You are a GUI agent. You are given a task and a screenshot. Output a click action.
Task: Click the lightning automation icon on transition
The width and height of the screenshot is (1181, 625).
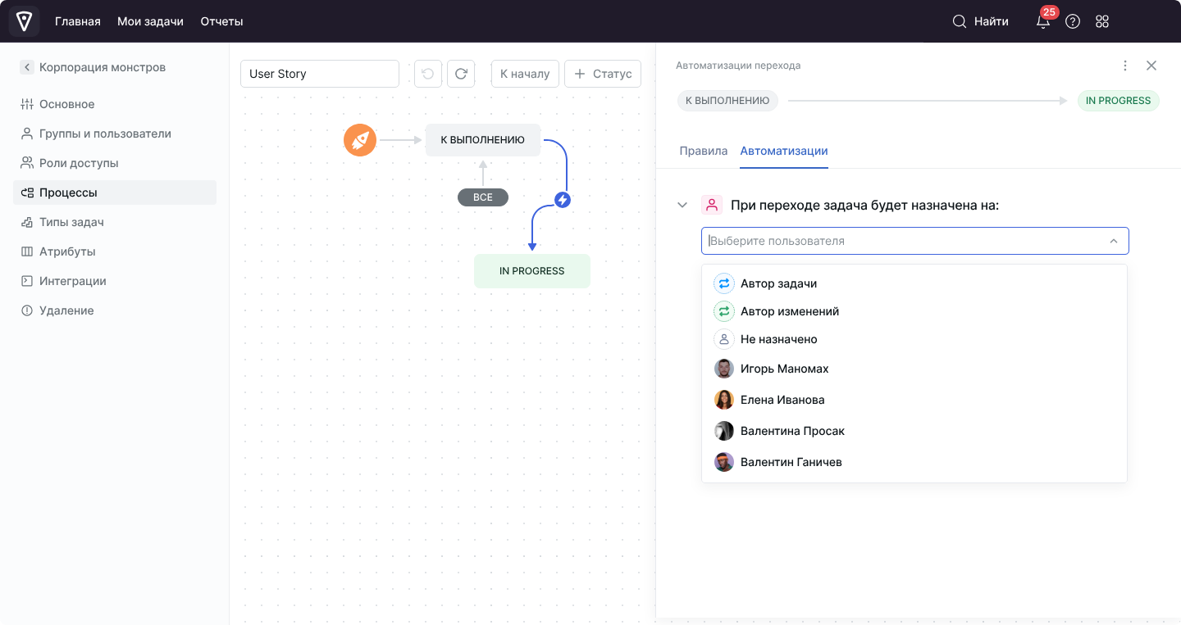563,199
